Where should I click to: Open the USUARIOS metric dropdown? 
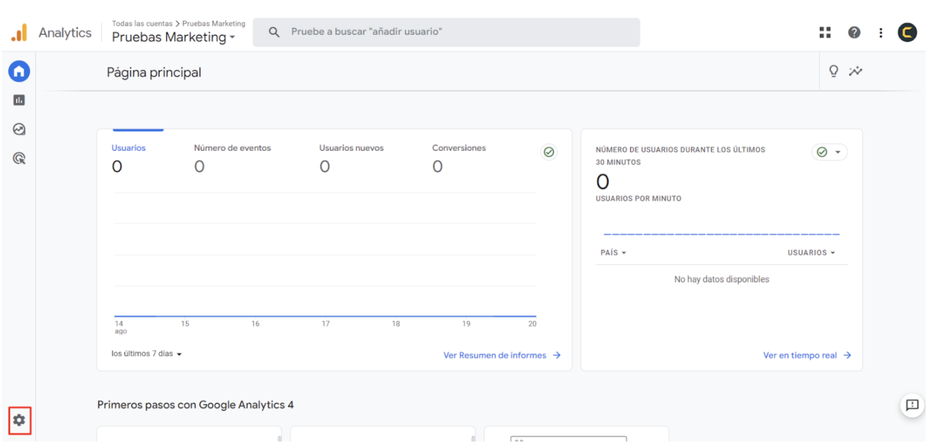[x=811, y=253]
